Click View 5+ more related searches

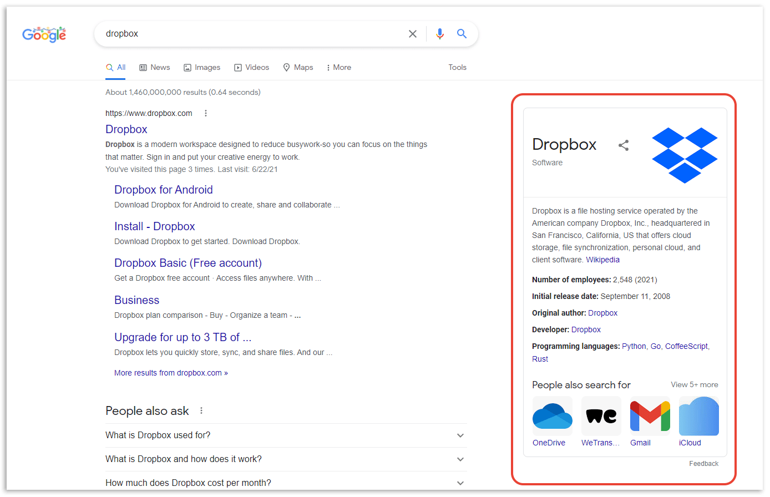click(695, 384)
